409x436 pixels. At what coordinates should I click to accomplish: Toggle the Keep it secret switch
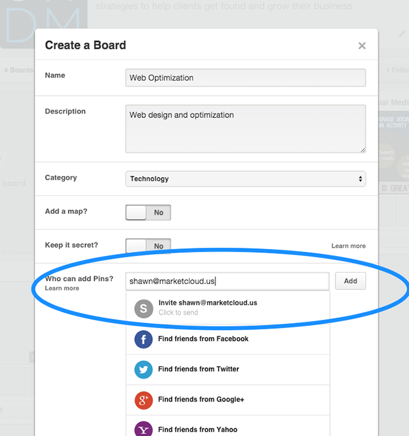pyautogui.click(x=148, y=246)
